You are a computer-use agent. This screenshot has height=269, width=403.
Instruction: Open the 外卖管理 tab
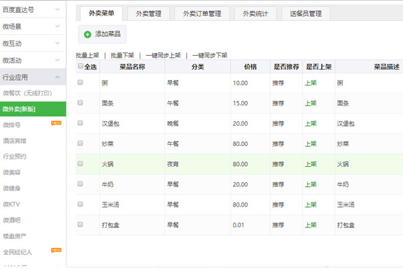point(148,13)
